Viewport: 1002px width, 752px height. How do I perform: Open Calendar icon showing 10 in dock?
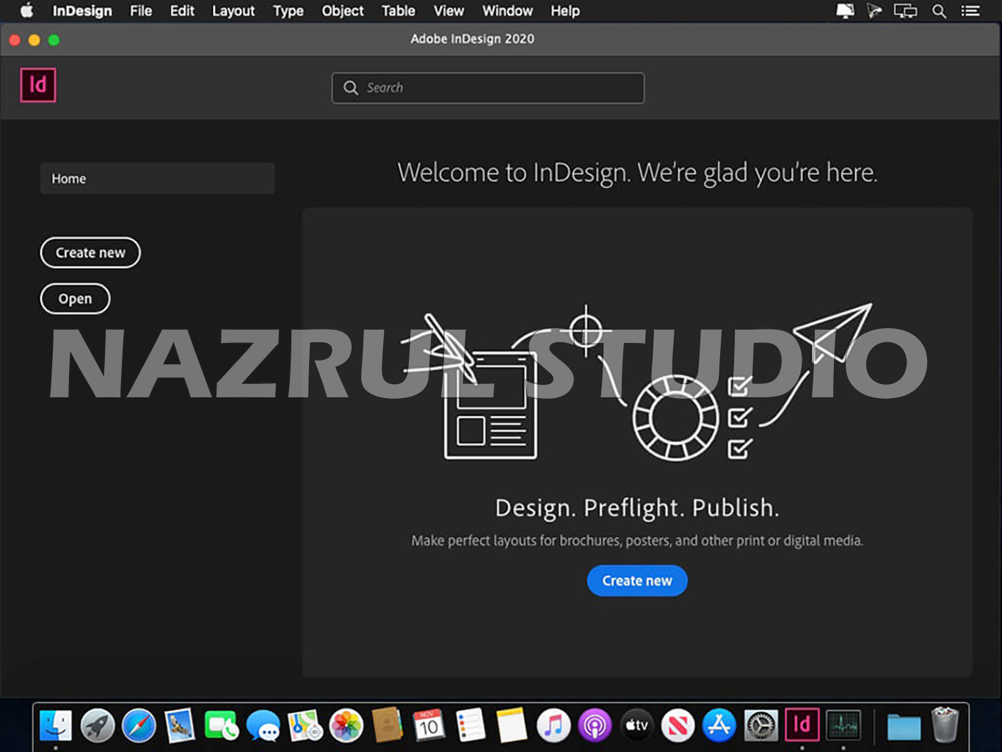coord(429,726)
